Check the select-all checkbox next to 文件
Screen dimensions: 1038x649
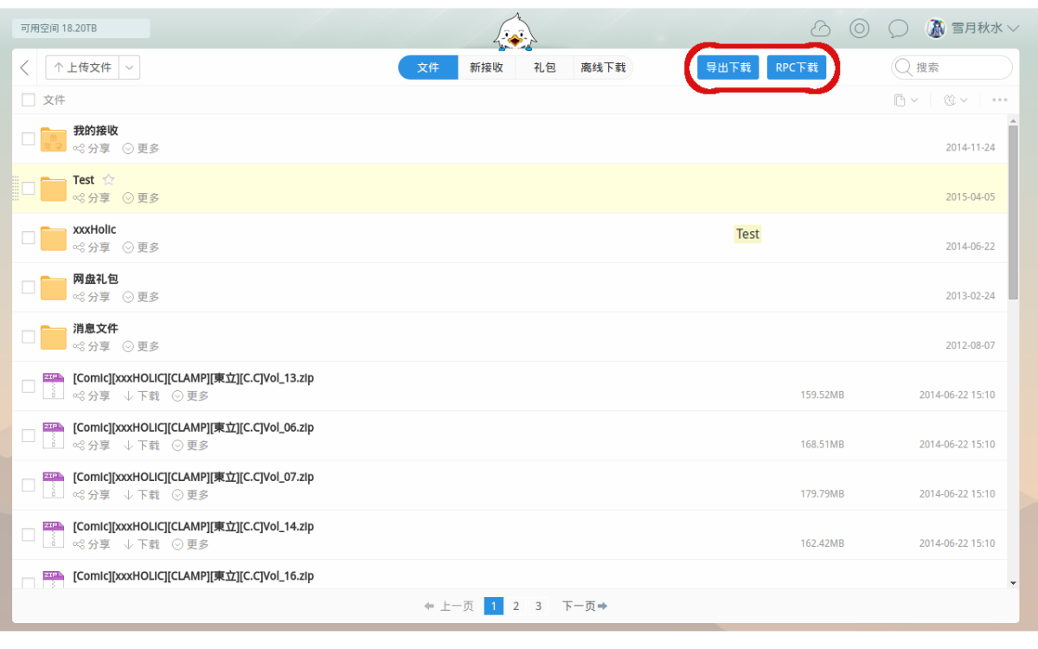click(x=28, y=100)
